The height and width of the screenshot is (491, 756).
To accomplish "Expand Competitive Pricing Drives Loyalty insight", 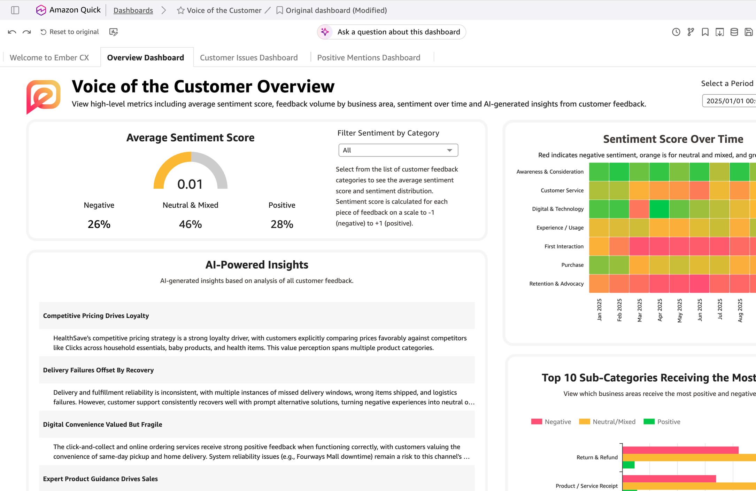I will click(x=257, y=316).
